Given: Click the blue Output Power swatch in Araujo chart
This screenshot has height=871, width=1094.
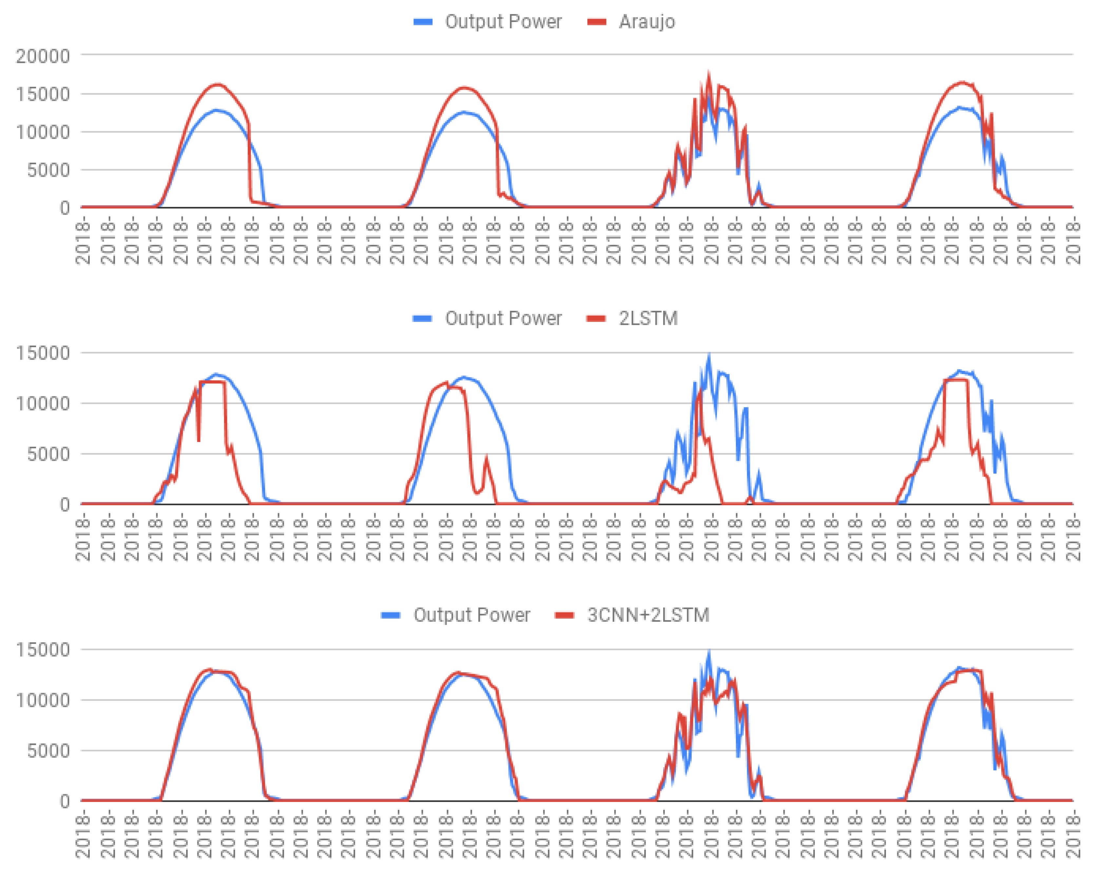Looking at the screenshot, I should tap(423, 22).
